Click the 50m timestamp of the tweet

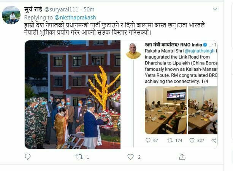point(89,10)
